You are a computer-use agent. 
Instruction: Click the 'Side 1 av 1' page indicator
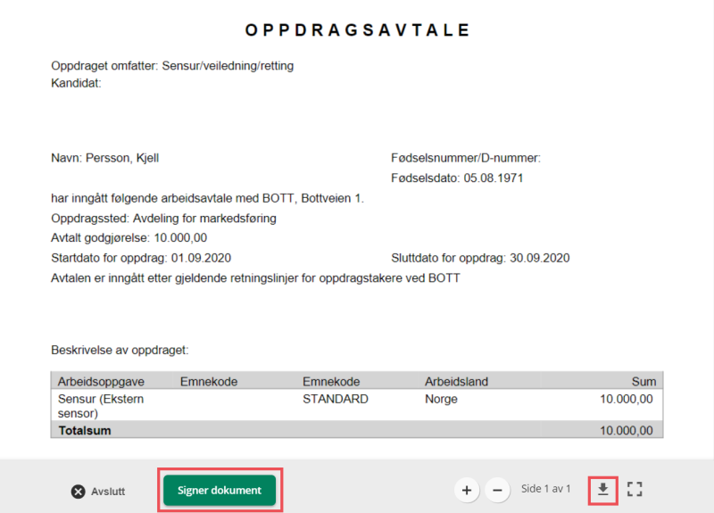click(545, 489)
